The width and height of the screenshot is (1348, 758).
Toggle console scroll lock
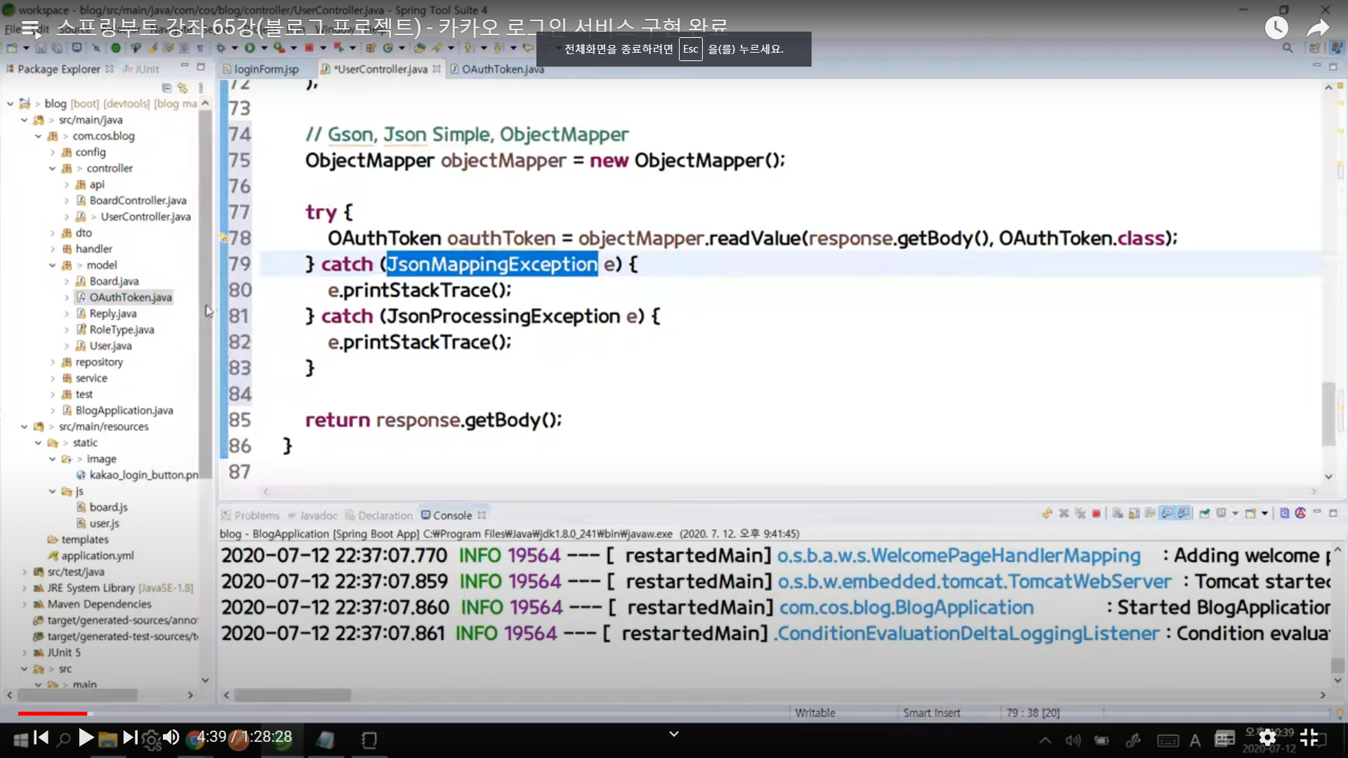[1134, 514]
